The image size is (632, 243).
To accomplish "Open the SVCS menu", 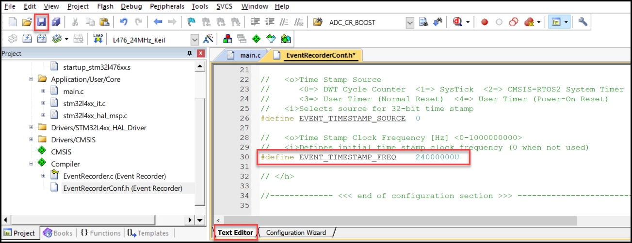I will [x=224, y=6].
